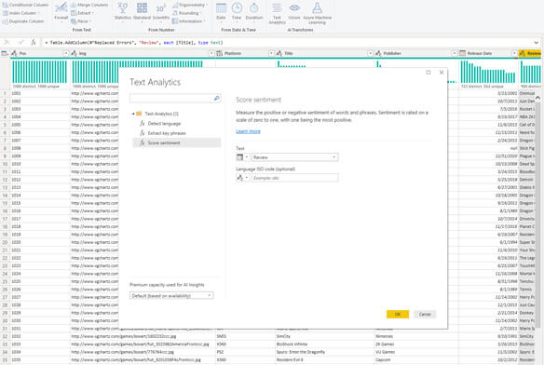Select the highlighted Review column header
Screen dimensions: 544x365
530,53
